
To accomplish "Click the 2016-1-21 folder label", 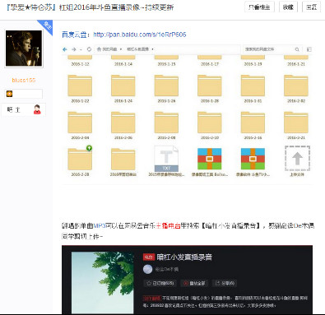I will (296, 64).
